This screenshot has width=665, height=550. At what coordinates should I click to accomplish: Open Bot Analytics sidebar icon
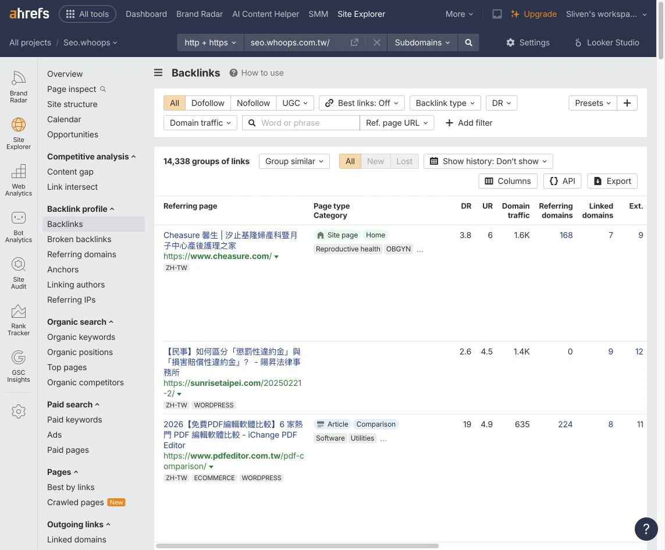point(19,227)
